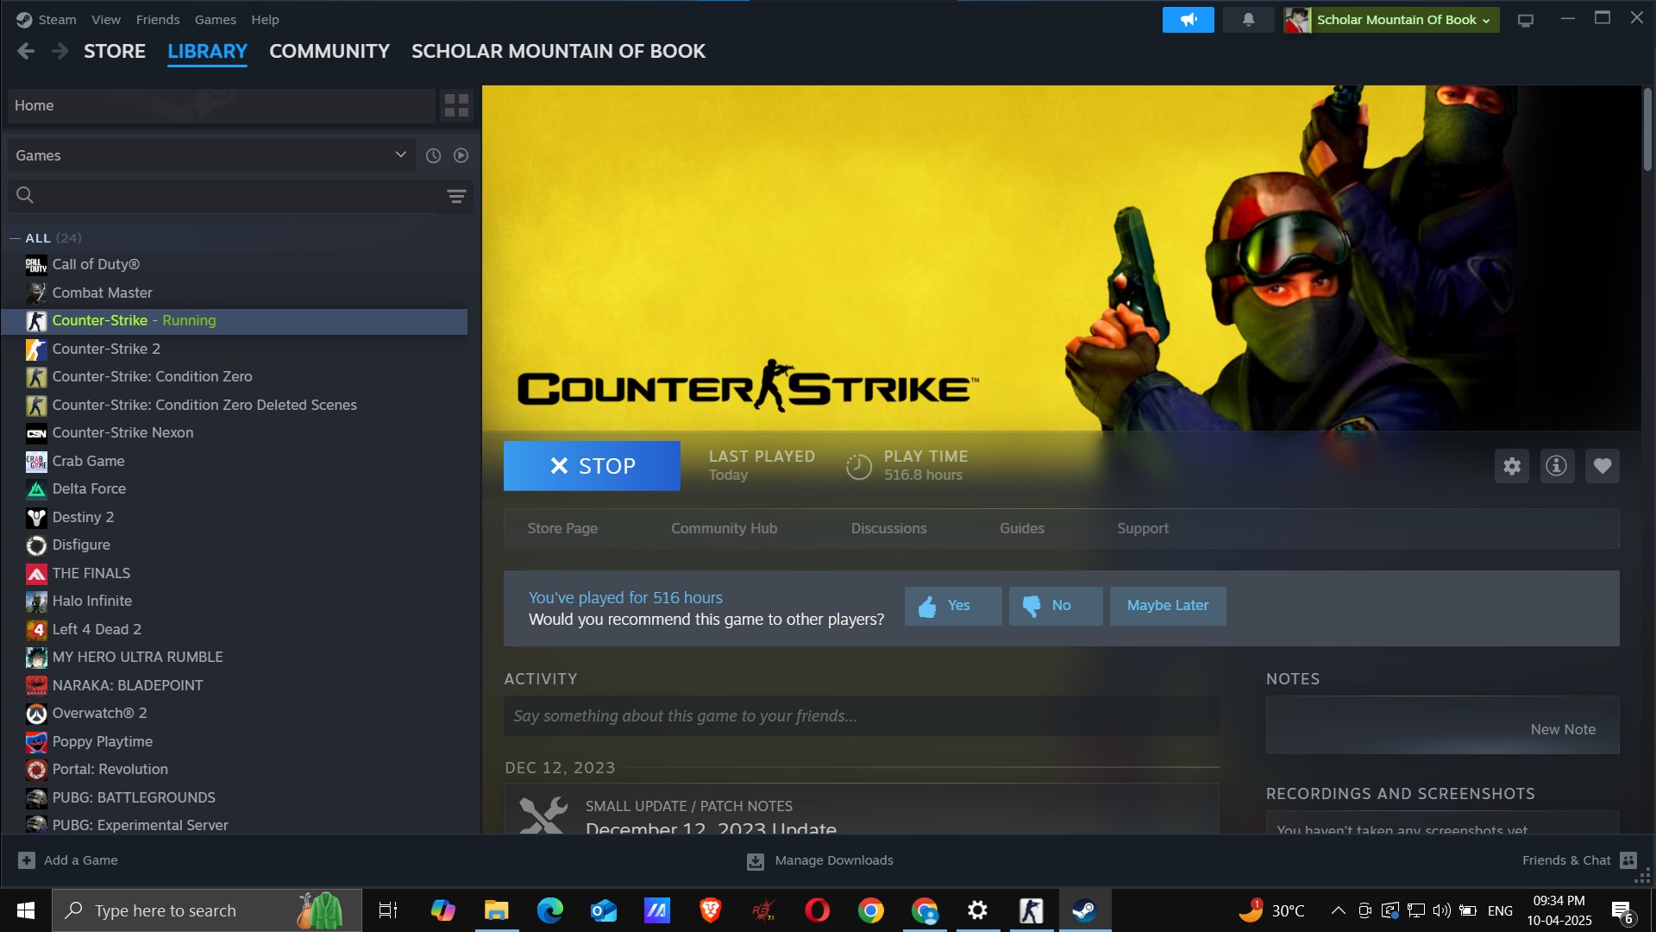Image resolution: width=1656 pixels, height=932 pixels.
Task: Open the game settings gear icon
Action: pyautogui.click(x=1511, y=466)
